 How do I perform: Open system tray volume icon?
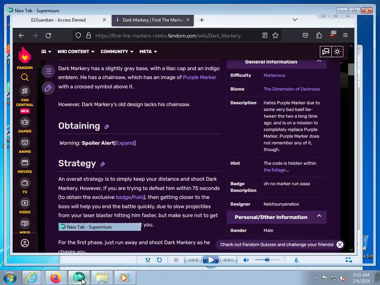click(343, 278)
